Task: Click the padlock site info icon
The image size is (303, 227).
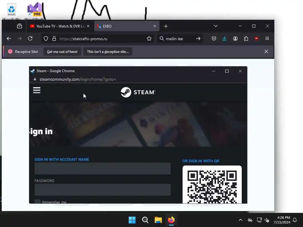Action: pos(54,39)
